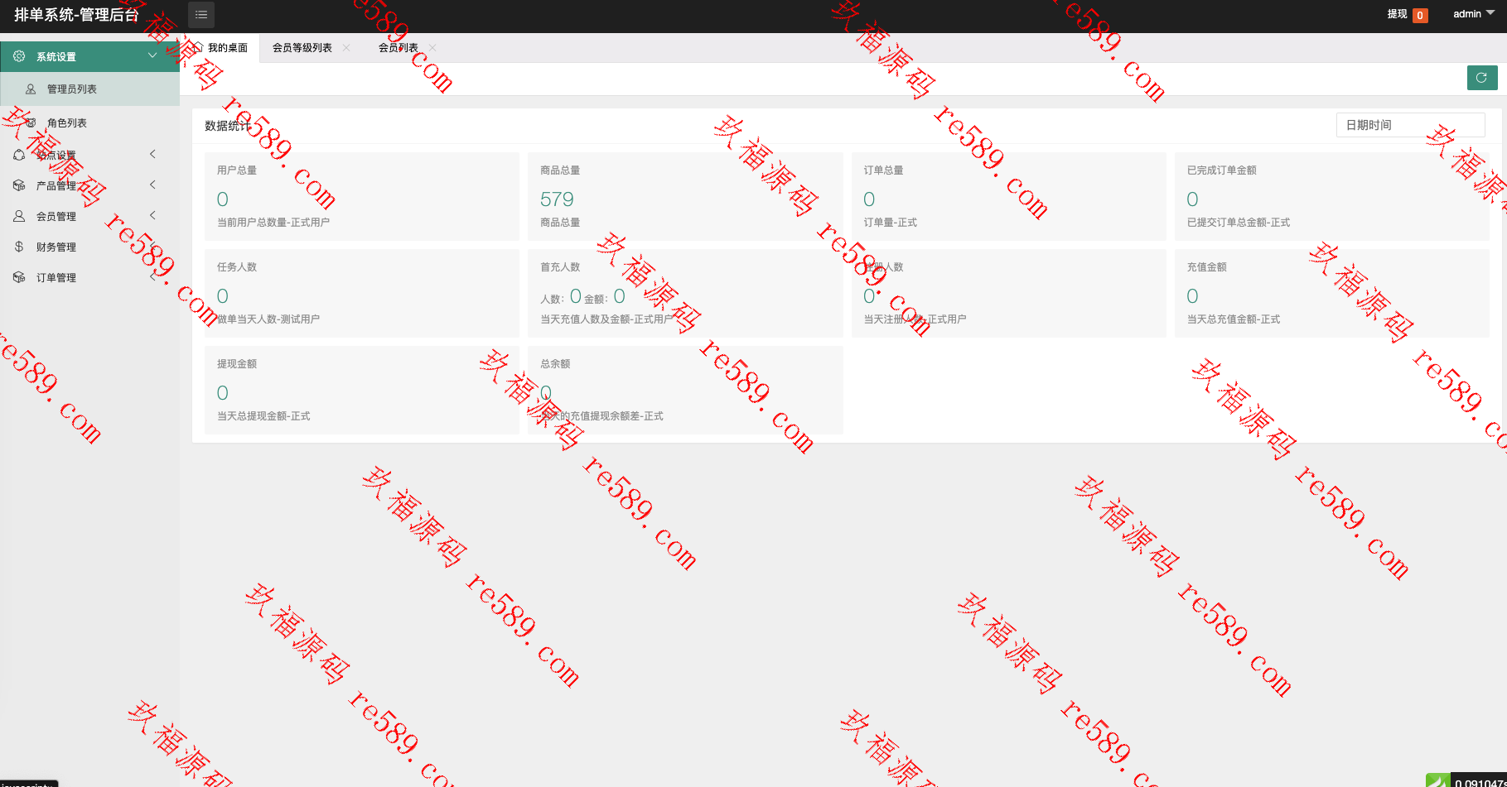Open 角色列表 in the sidebar

coord(89,122)
